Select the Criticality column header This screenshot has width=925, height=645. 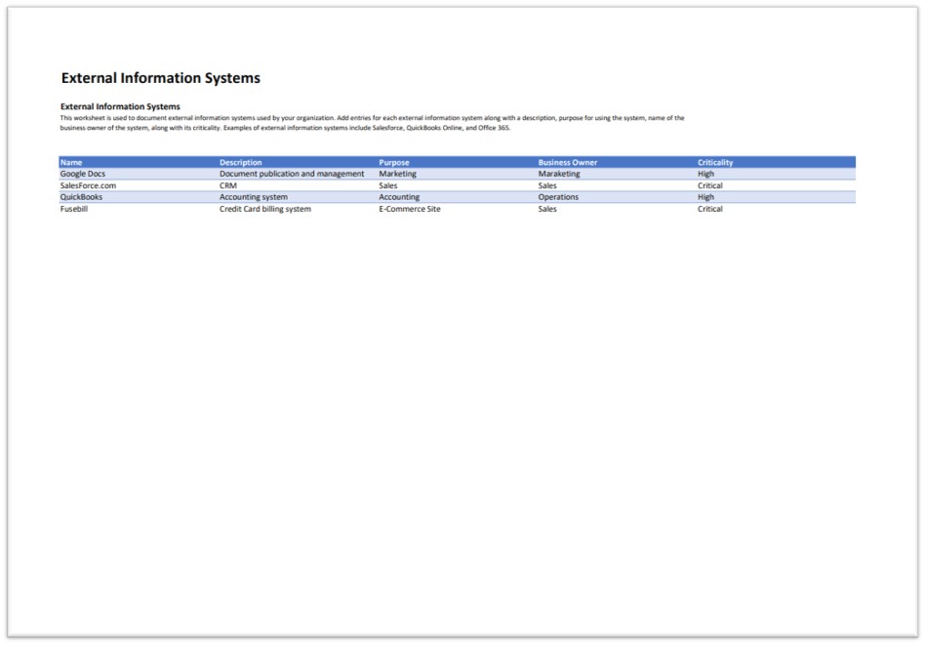714,162
